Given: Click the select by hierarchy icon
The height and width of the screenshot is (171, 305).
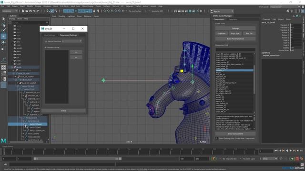Looking at the screenshot, I should [x=48, y=11].
